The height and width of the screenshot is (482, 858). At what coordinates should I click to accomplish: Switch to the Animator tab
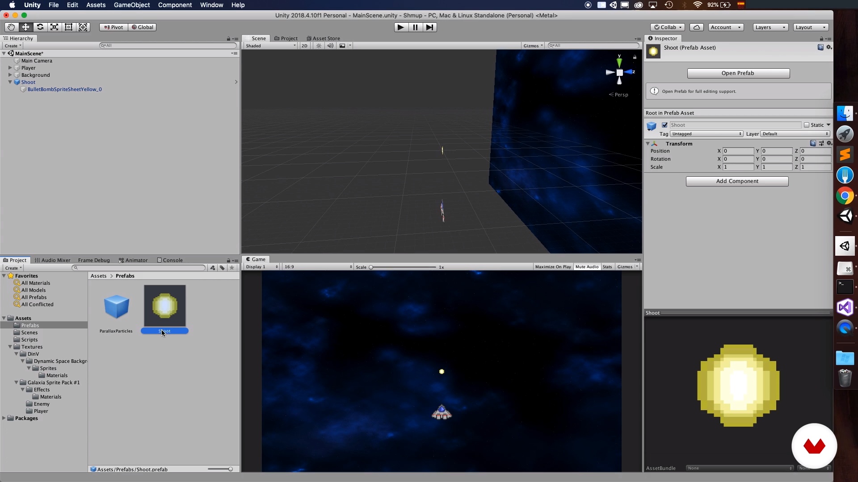click(x=133, y=260)
